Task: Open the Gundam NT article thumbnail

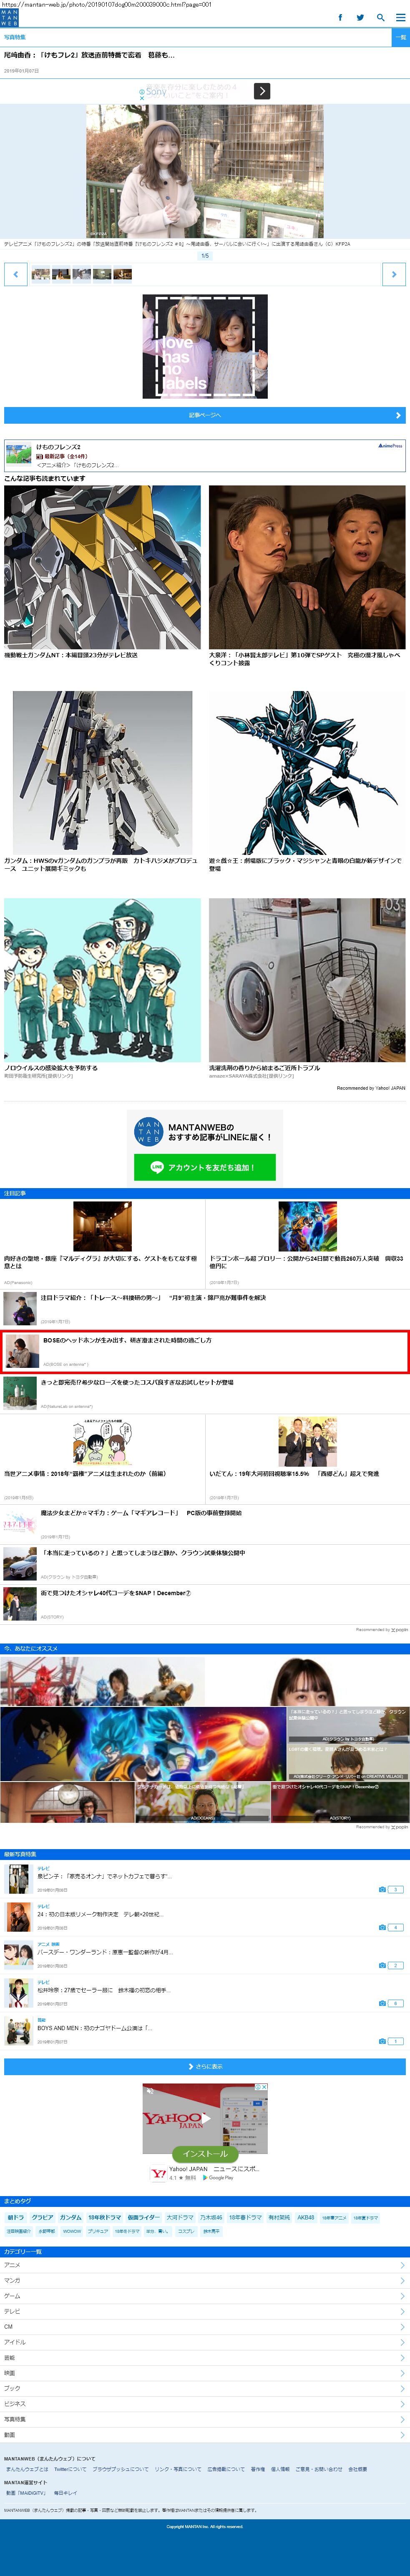Action: tap(102, 567)
